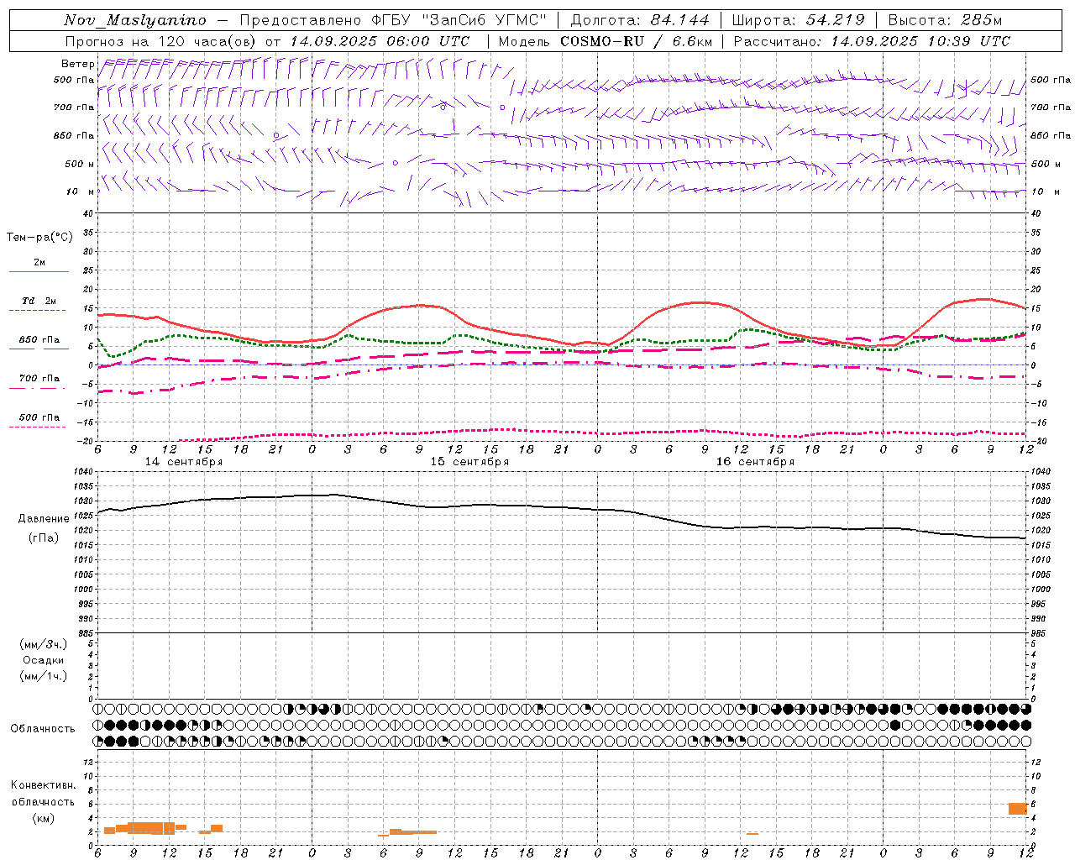Click the date label 15 сентября
The height and width of the screenshot is (860, 1075).
[469, 462]
